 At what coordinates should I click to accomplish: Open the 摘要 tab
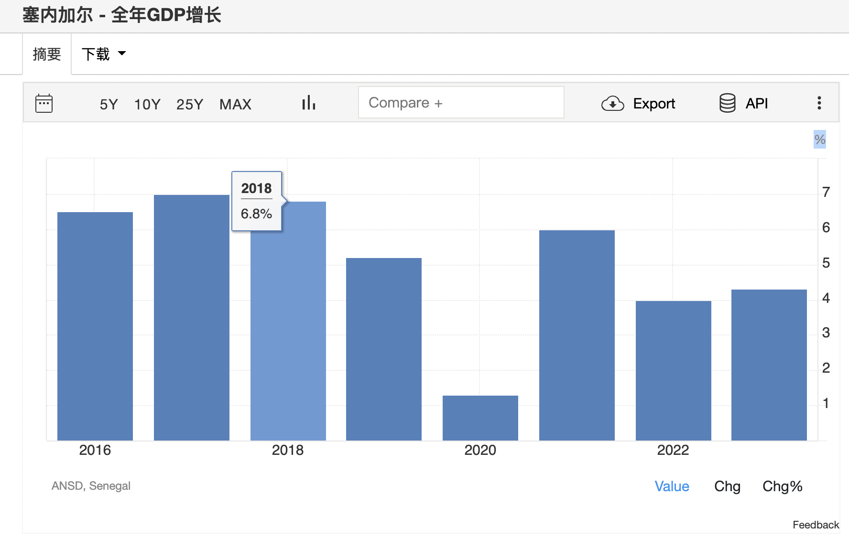pyautogui.click(x=47, y=54)
